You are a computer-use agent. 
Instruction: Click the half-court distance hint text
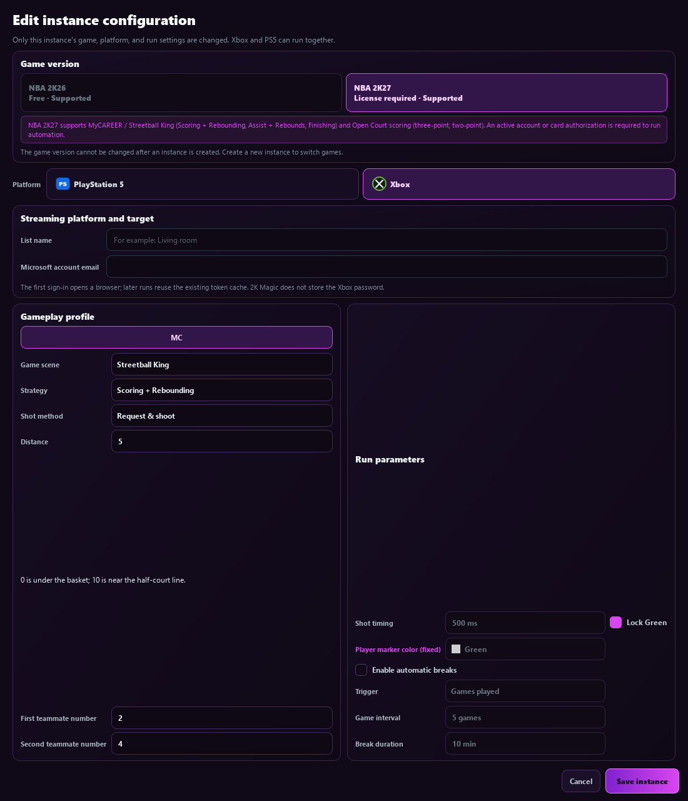pos(103,580)
